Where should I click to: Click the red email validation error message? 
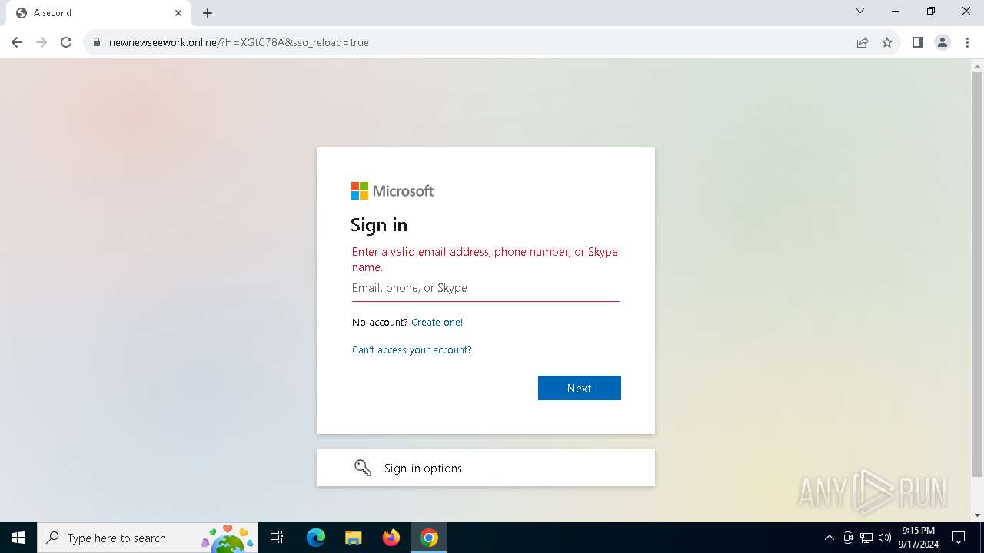[x=485, y=260]
